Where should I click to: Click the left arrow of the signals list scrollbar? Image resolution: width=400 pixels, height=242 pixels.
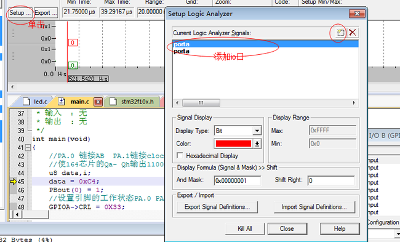(177, 103)
